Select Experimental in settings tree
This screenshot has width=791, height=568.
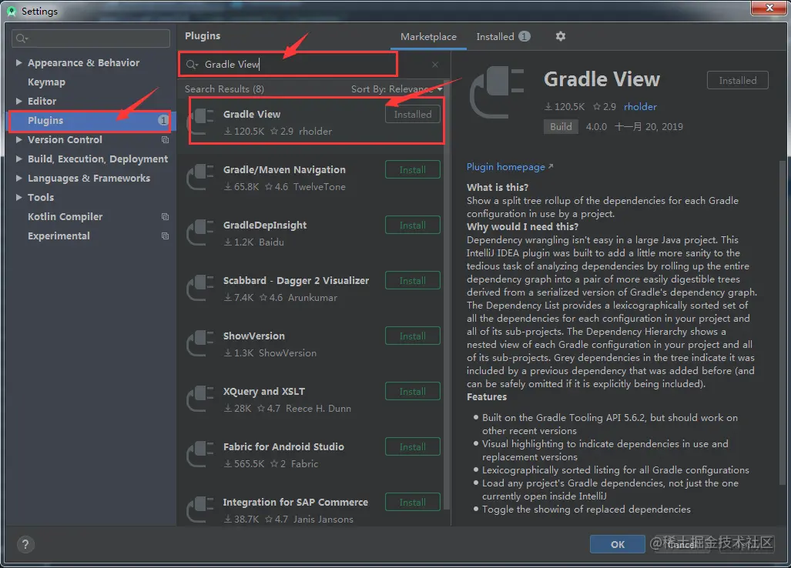[x=59, y=236]
